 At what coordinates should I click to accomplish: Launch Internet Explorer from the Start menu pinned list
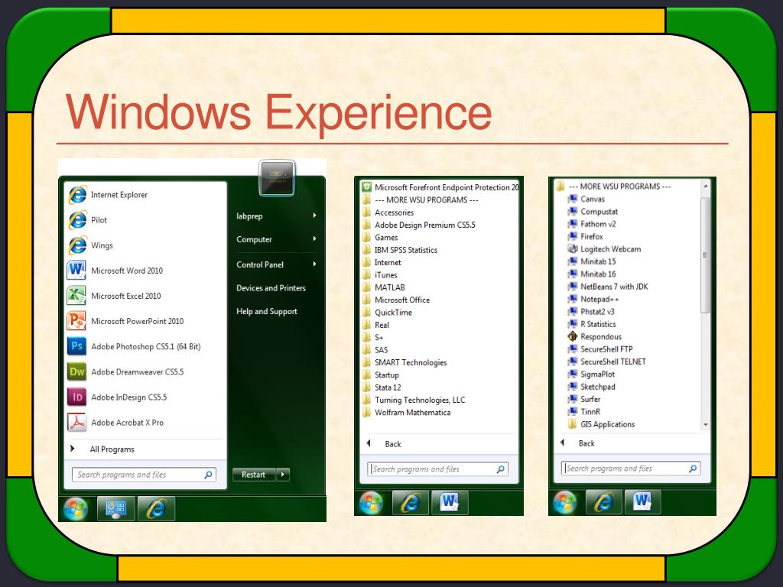[109, 195]
